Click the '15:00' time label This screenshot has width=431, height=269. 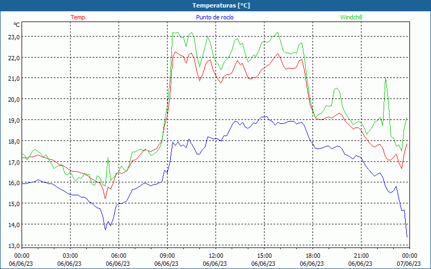[264, 256]
